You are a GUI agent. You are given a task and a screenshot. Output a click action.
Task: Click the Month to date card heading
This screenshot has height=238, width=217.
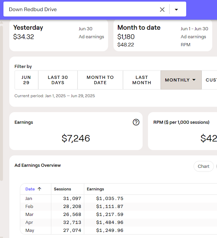pos(139,27)
